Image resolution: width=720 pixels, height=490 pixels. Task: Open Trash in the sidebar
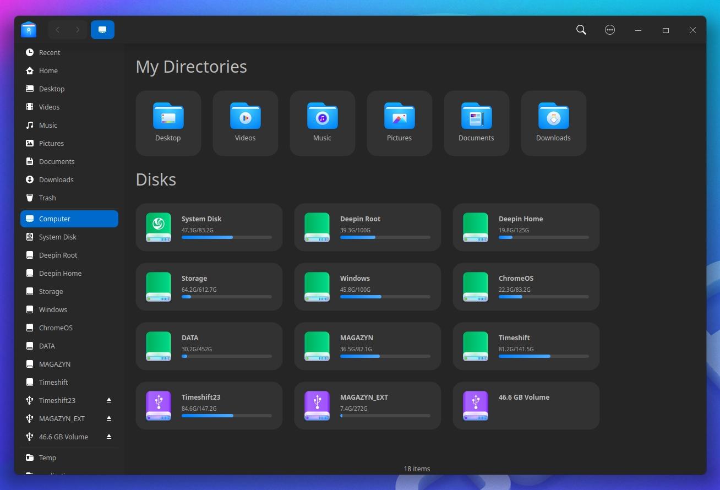[x=69, y=198]
